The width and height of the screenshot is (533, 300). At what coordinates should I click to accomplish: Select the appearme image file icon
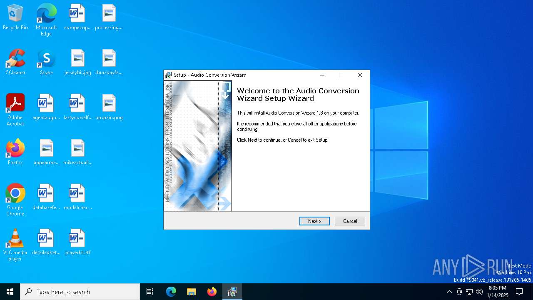point(46,152)
